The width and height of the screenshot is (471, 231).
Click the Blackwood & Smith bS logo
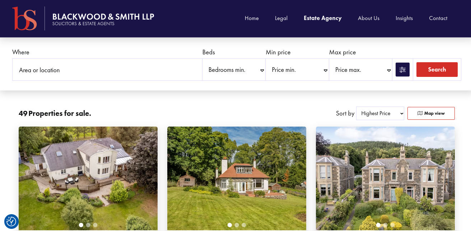coord(24,18)
